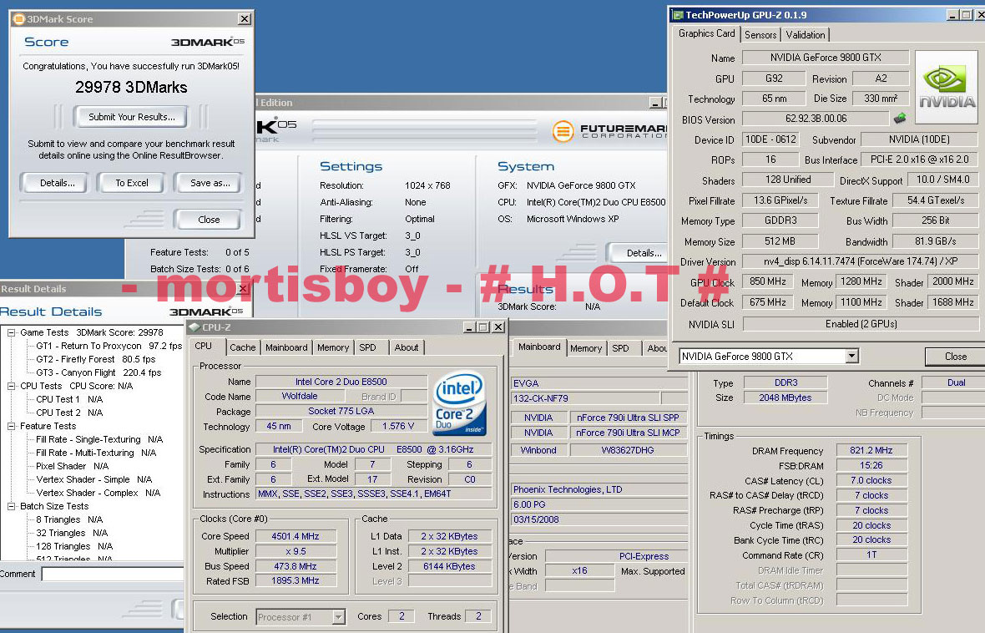Select Vertex Shader - Simple row
This screenshot has height=633, width=985.
coord(94,479)
